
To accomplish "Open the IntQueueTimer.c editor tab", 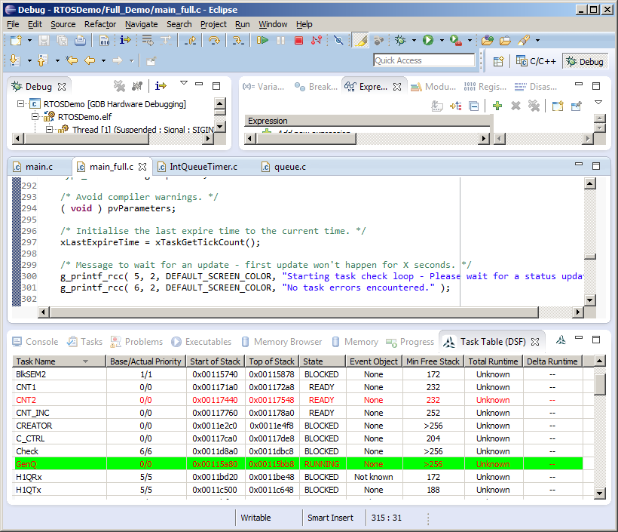I will 197,167.
